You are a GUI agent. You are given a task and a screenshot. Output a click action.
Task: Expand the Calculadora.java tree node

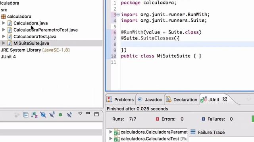4,23
